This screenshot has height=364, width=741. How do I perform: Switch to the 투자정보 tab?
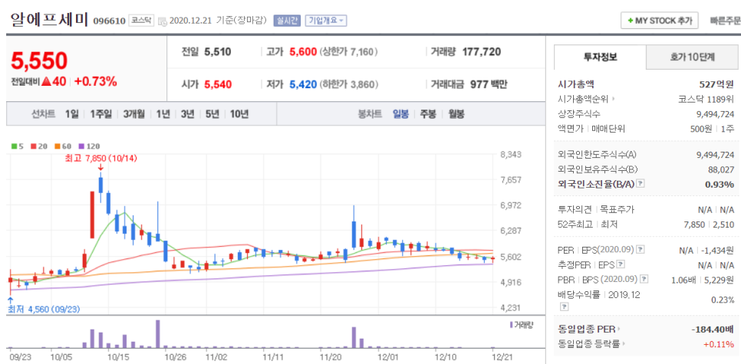[600, 57]
